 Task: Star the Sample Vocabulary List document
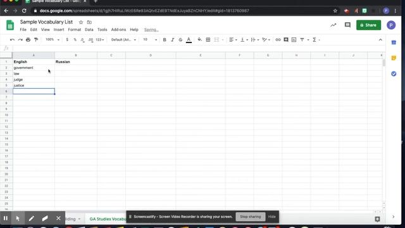point(81,22)
